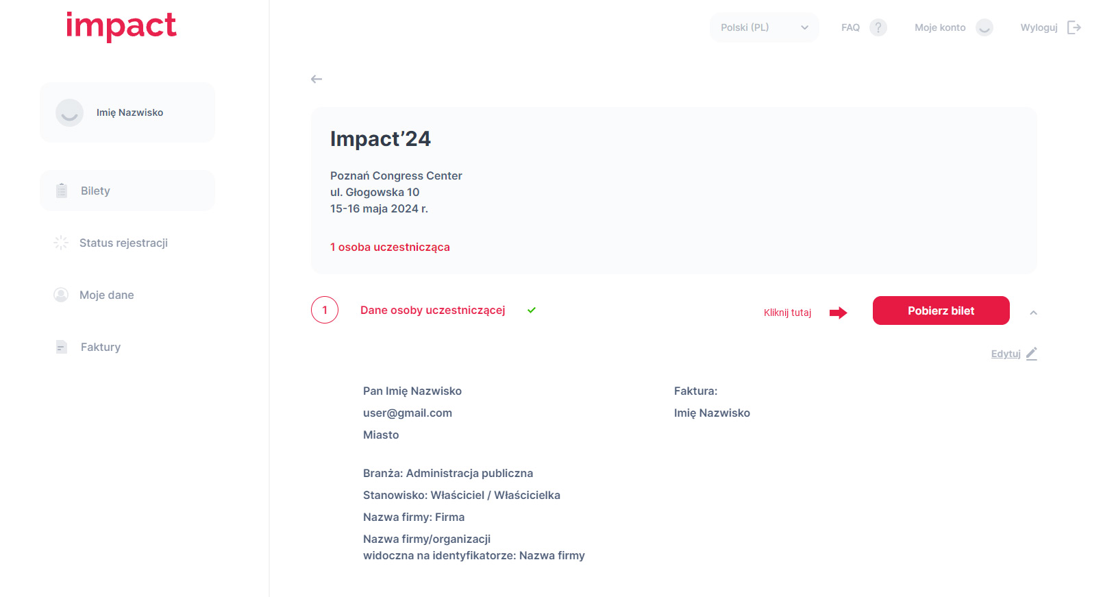Viewport: 1103px width, 597px height.
Task: Go back using the left arrow
Action: (x=317, y=80)
